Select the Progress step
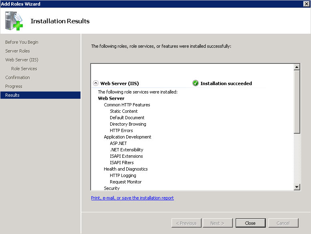This screenshot has height=234, width=311. tap(14, 86)
